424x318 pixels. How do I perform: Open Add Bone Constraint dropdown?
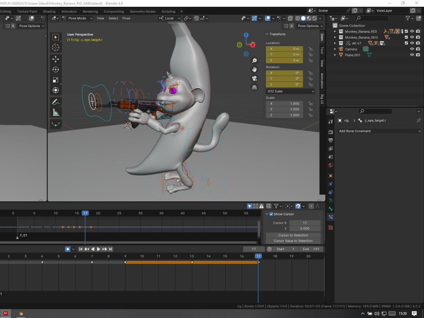click(379, 131)
